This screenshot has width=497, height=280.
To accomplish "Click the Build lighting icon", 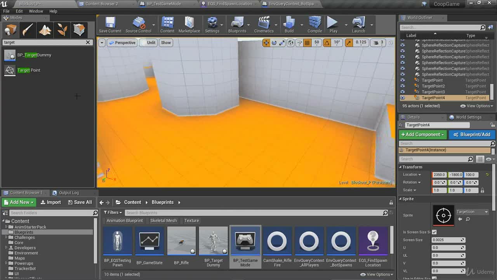I will click(x=289, y=25).
